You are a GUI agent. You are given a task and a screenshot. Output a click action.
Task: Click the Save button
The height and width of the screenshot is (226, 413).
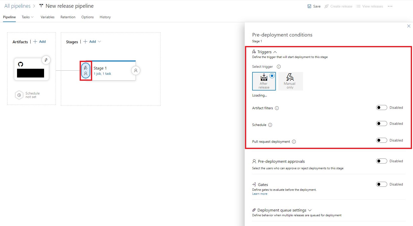point(314,6)
